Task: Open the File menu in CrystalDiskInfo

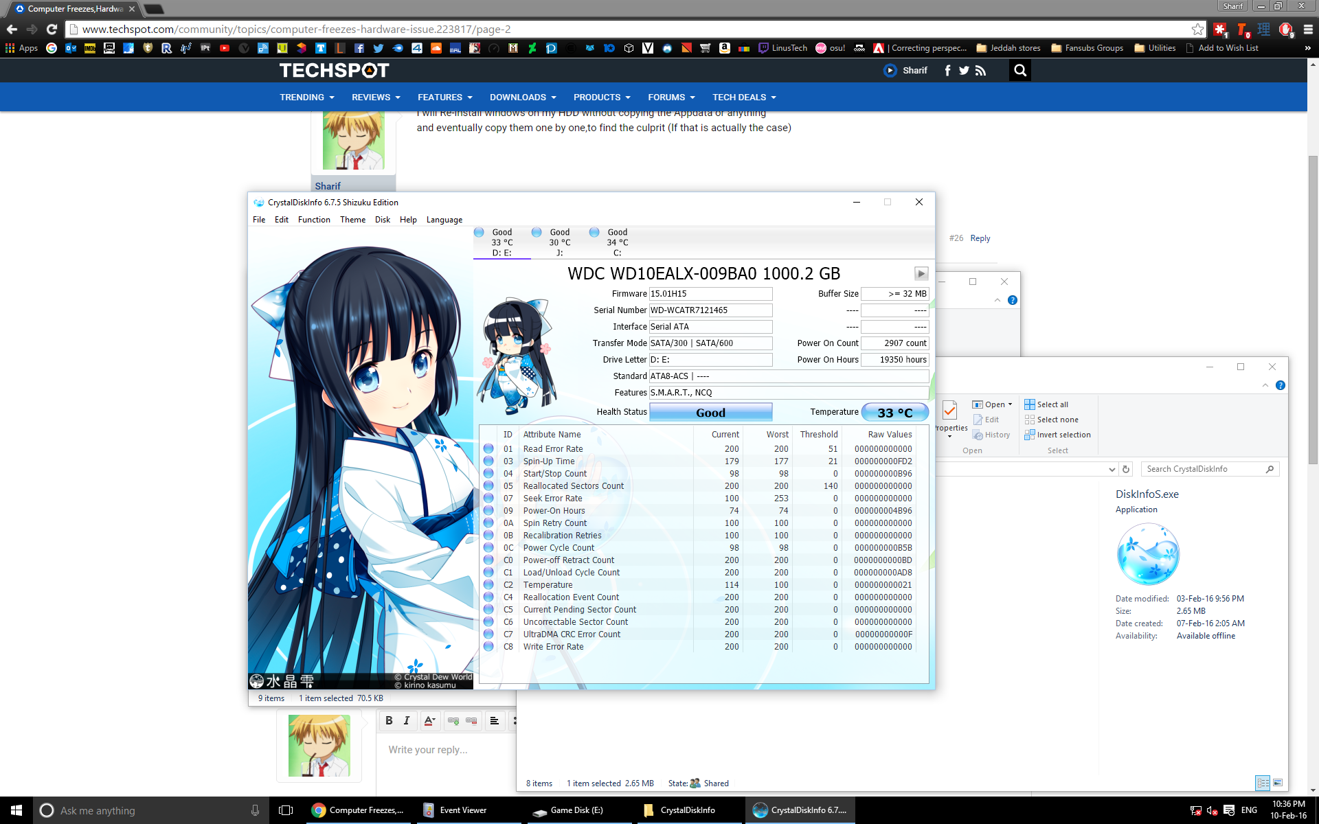Action: (259, 220)
